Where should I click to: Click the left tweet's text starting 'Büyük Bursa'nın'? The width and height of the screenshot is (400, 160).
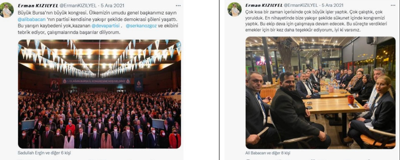point(98,23)
